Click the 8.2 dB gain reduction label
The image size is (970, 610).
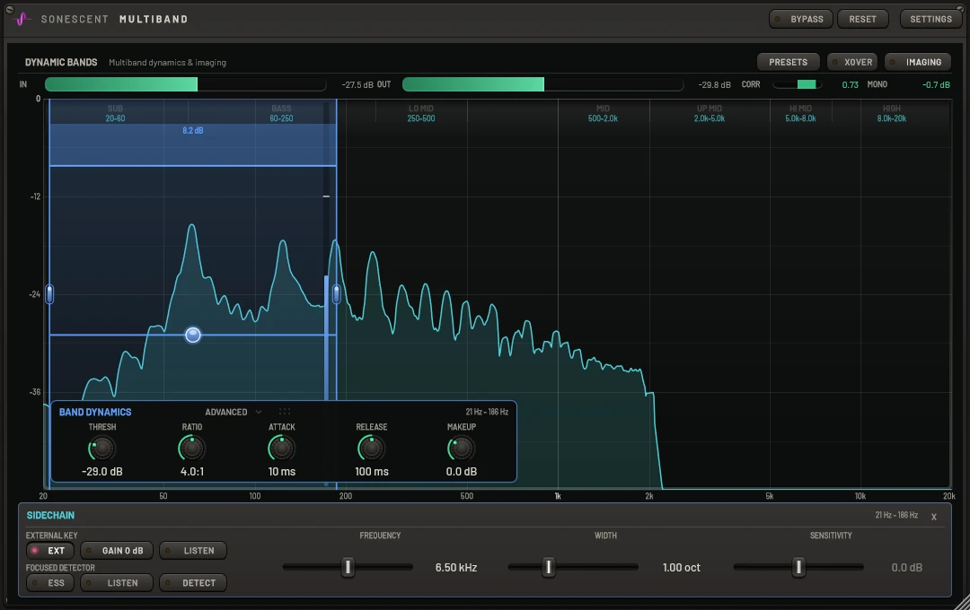(193, 130)
